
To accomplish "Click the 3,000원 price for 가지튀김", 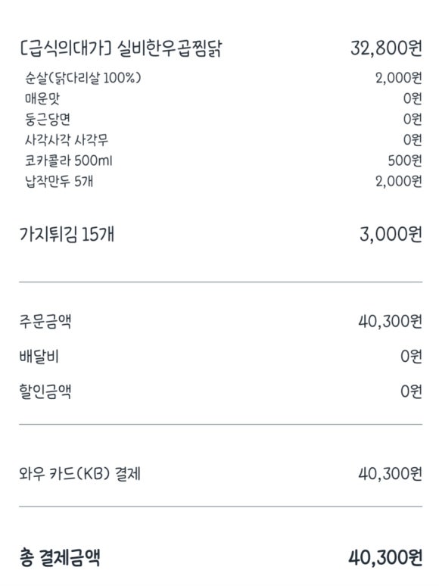I will tap(391, 235).
